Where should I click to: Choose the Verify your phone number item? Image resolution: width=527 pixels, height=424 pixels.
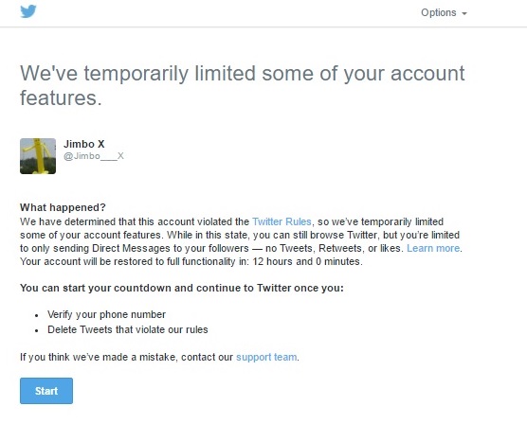point(106,314)
